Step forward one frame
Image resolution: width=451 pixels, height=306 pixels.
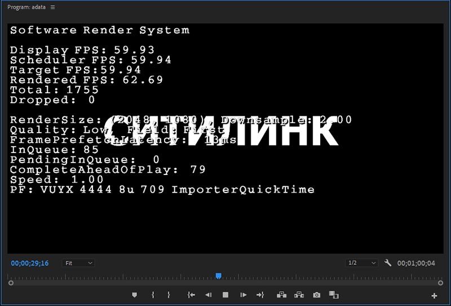point(243,295)
